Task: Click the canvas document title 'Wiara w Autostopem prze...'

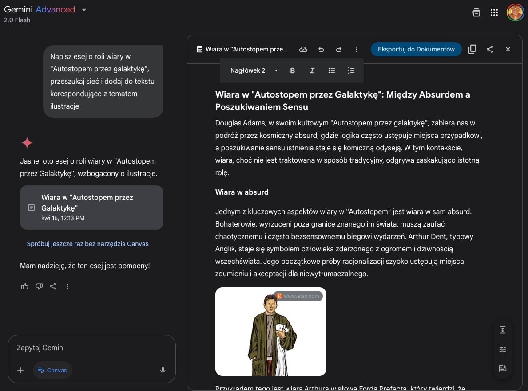Action: pyautogui.click(x=246, y=49)
